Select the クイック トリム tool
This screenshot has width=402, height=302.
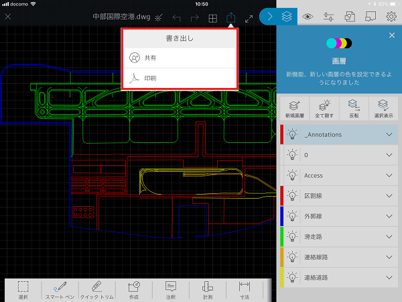point(97,290)
